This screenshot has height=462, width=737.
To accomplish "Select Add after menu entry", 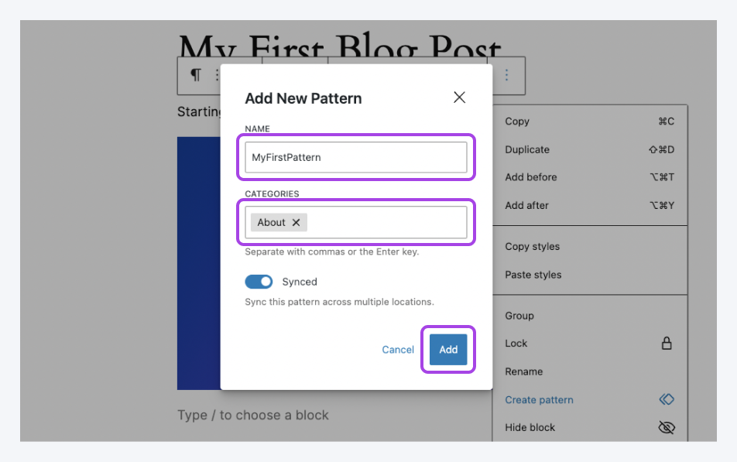I will coord(526,205).
